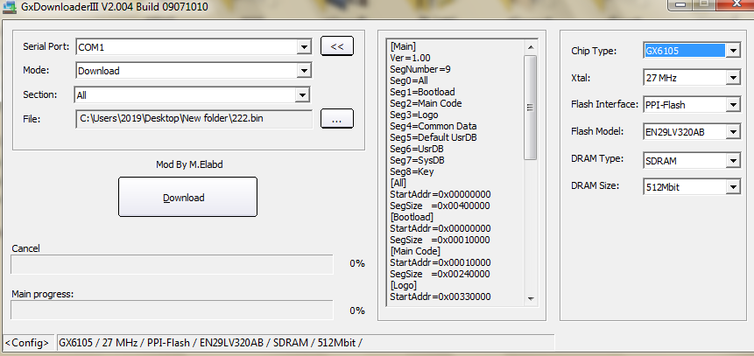Click the Mod By M.Elabd label
The image size is (754, 356).
pos(189,164)
